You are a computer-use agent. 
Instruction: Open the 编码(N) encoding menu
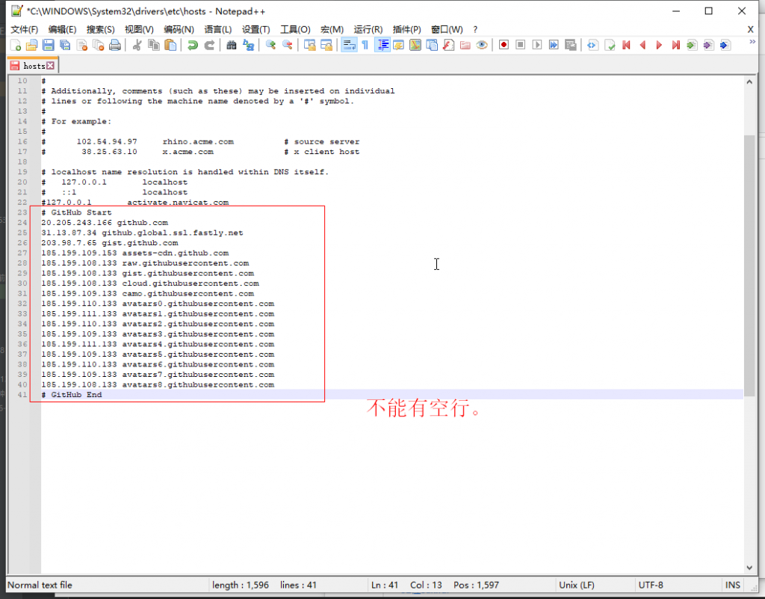click(179, 29)
